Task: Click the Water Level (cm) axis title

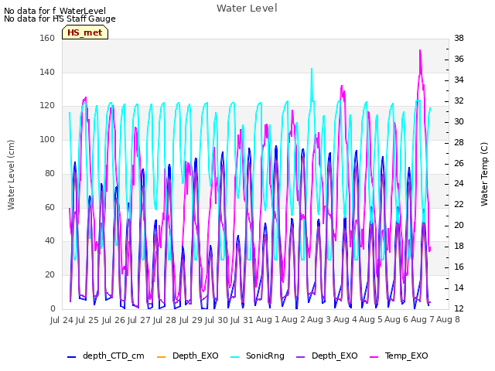Action: [11, 175]
